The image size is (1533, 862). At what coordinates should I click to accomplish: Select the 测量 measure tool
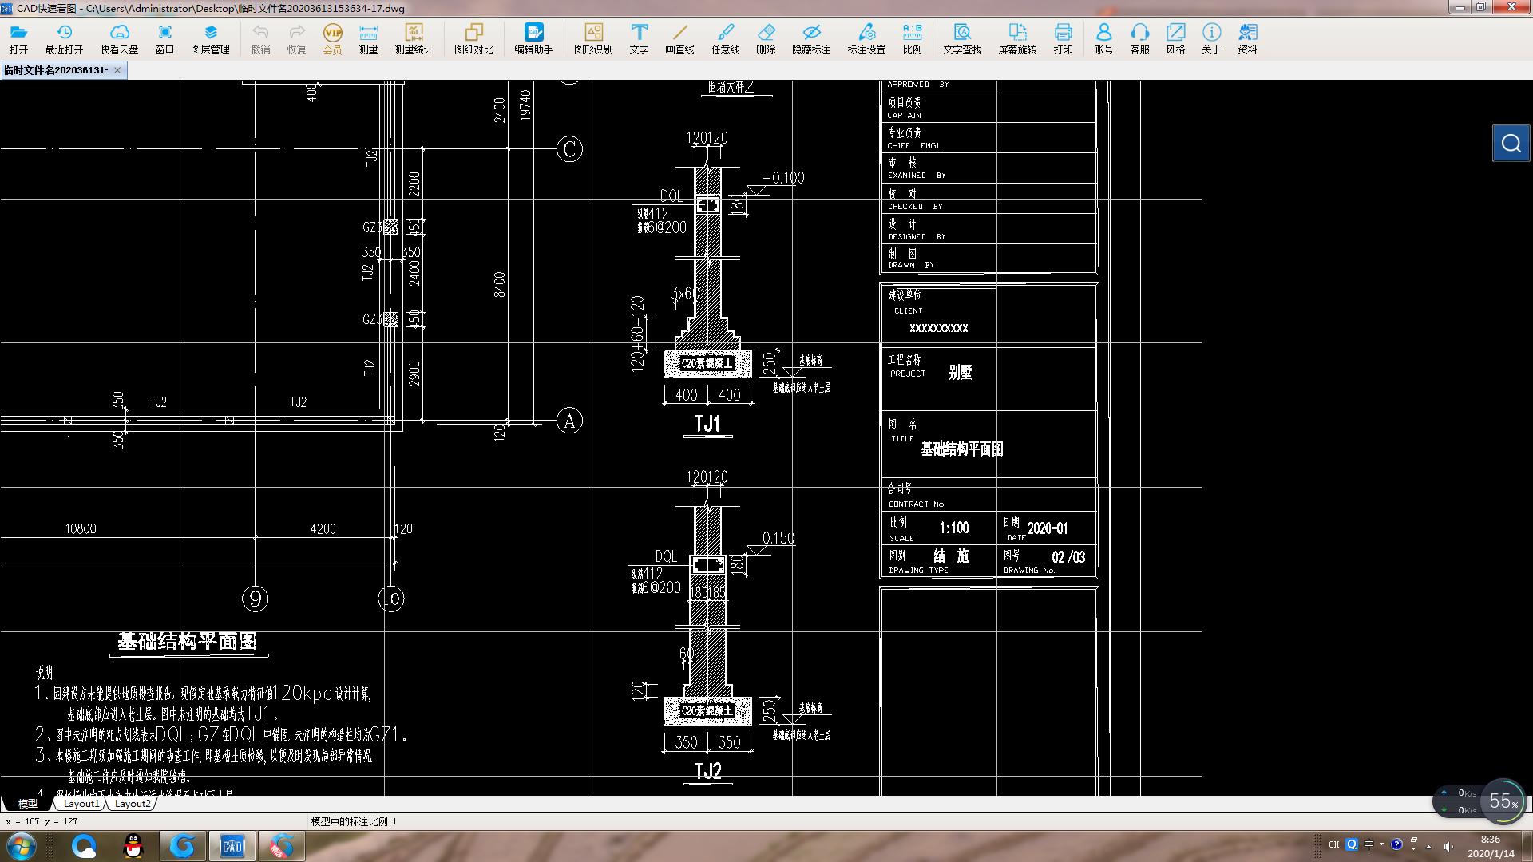[368, 38]
